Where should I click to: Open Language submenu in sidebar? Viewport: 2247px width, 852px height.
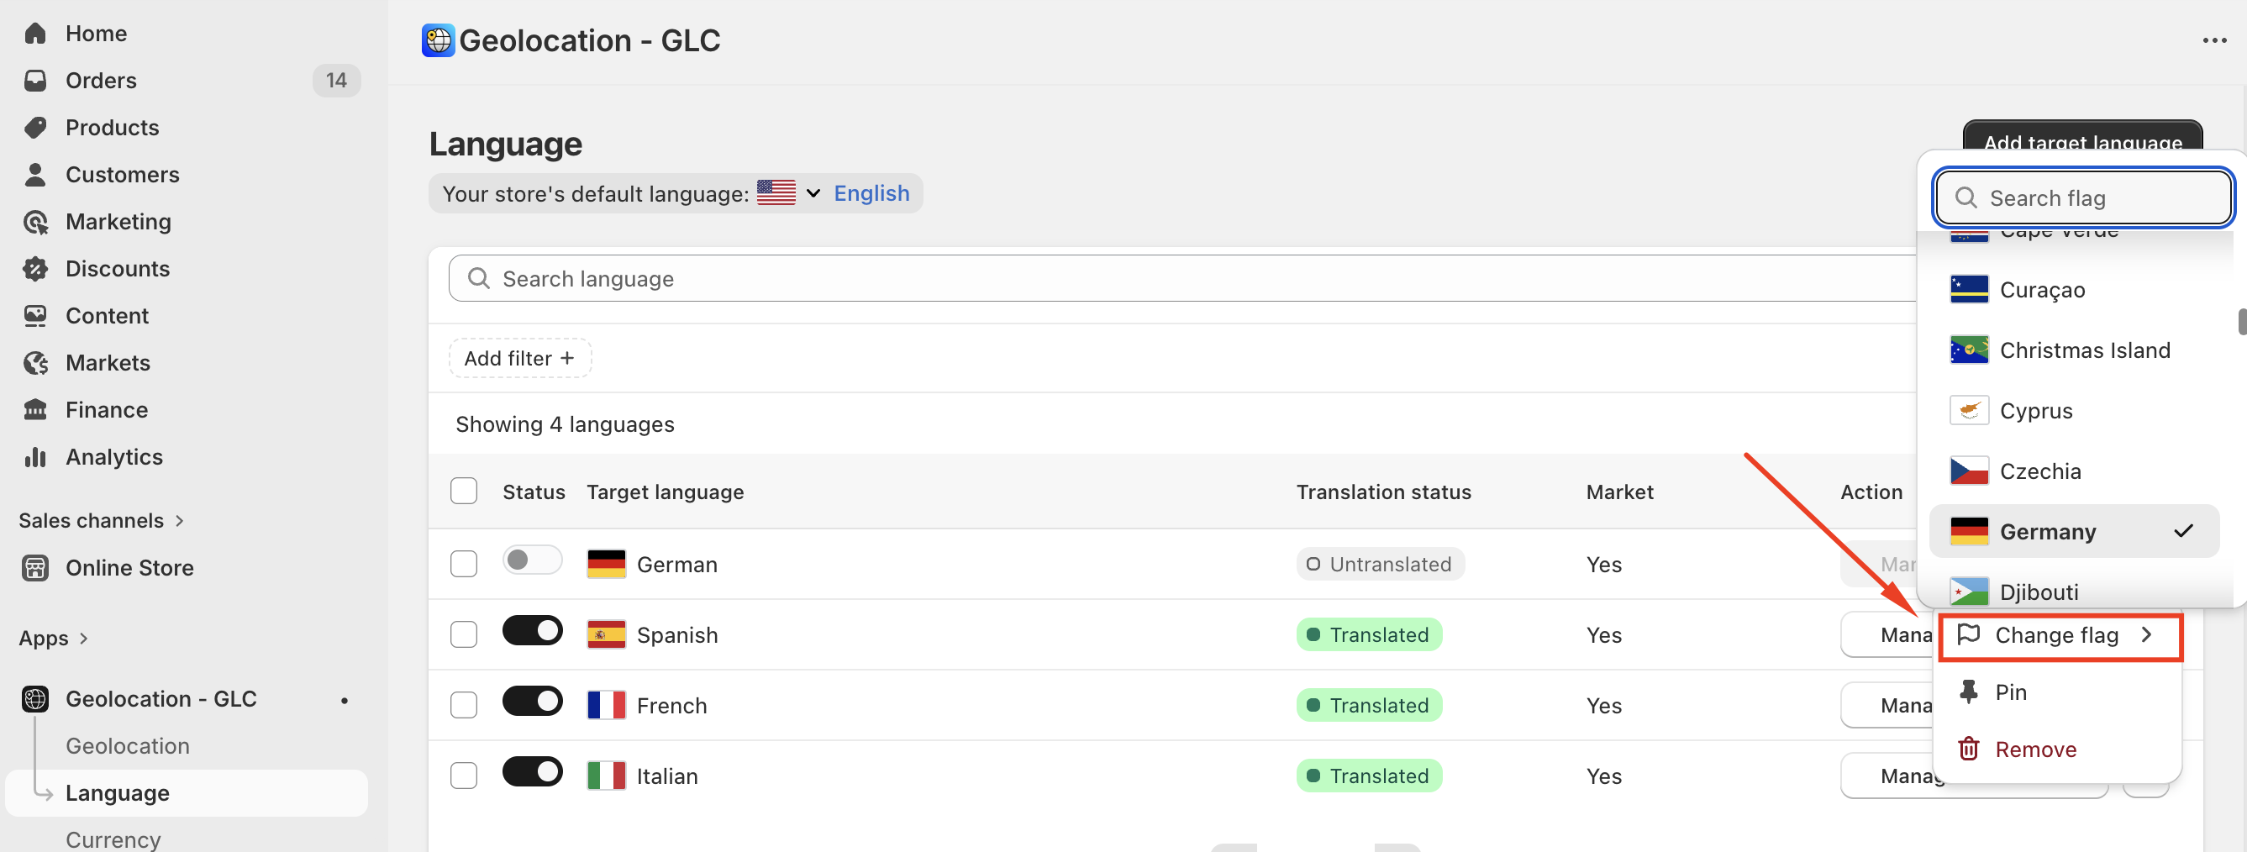coord(187,792)
